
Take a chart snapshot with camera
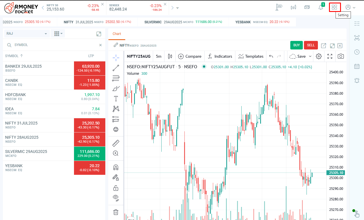click(341, 56)
